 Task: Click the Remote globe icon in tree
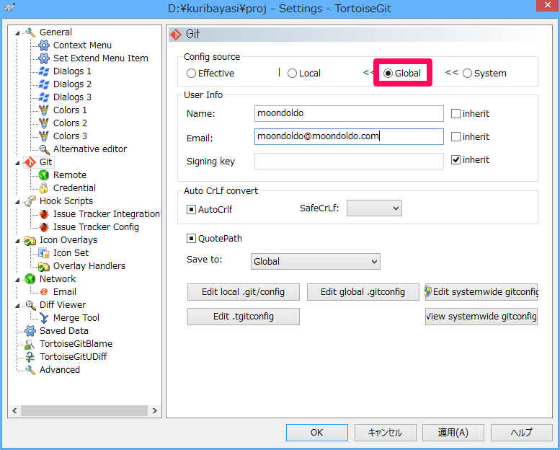coord(44,175)
